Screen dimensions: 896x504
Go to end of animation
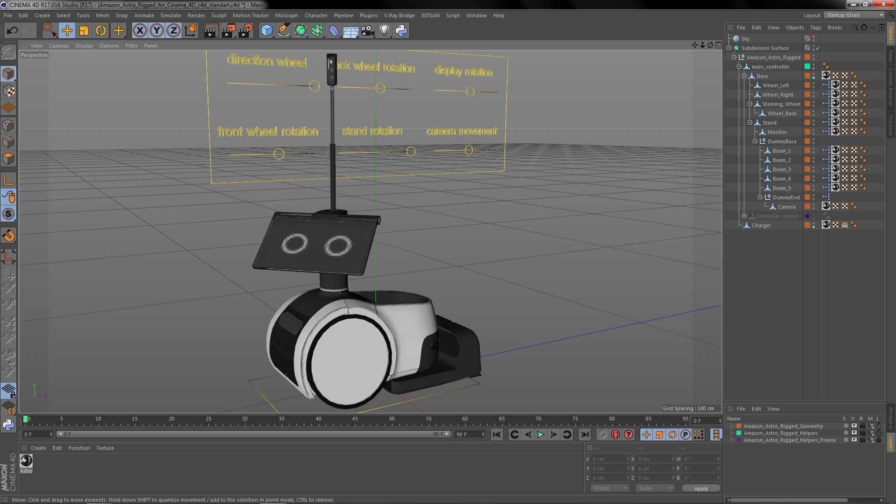(584, 434)
